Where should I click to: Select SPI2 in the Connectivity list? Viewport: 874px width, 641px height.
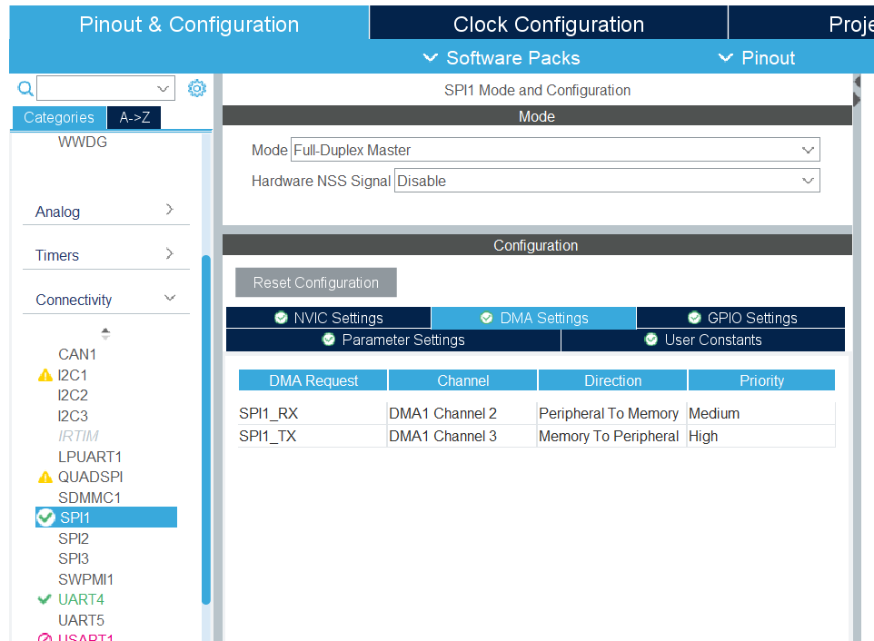(x=74, y=538)
